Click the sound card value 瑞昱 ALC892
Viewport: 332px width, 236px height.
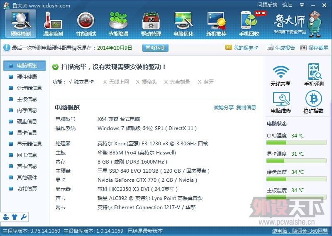tap(150, 198)
